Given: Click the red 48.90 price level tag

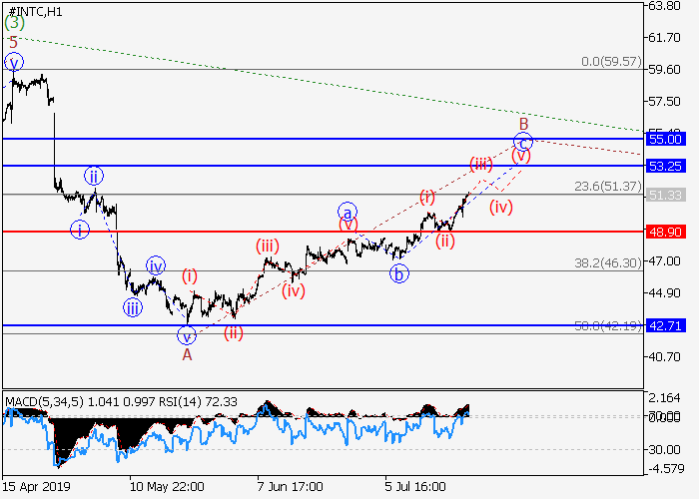Looking at the screenshot, I should click(664, 231).
